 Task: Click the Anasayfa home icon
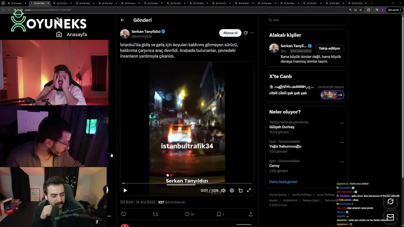coord(59,34)
